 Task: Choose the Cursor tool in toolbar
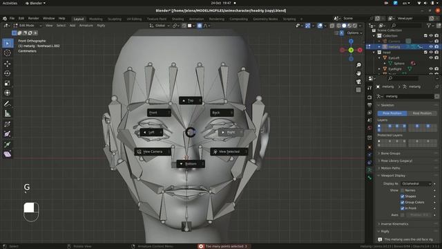click(x=8, y=53)
